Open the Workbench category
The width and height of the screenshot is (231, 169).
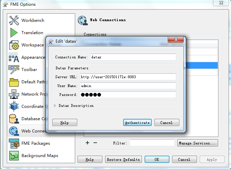coord(33,20)
